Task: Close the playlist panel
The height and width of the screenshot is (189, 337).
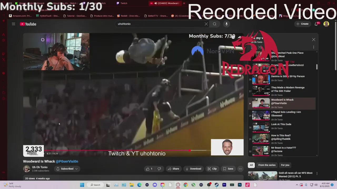Action: (314, 40)
